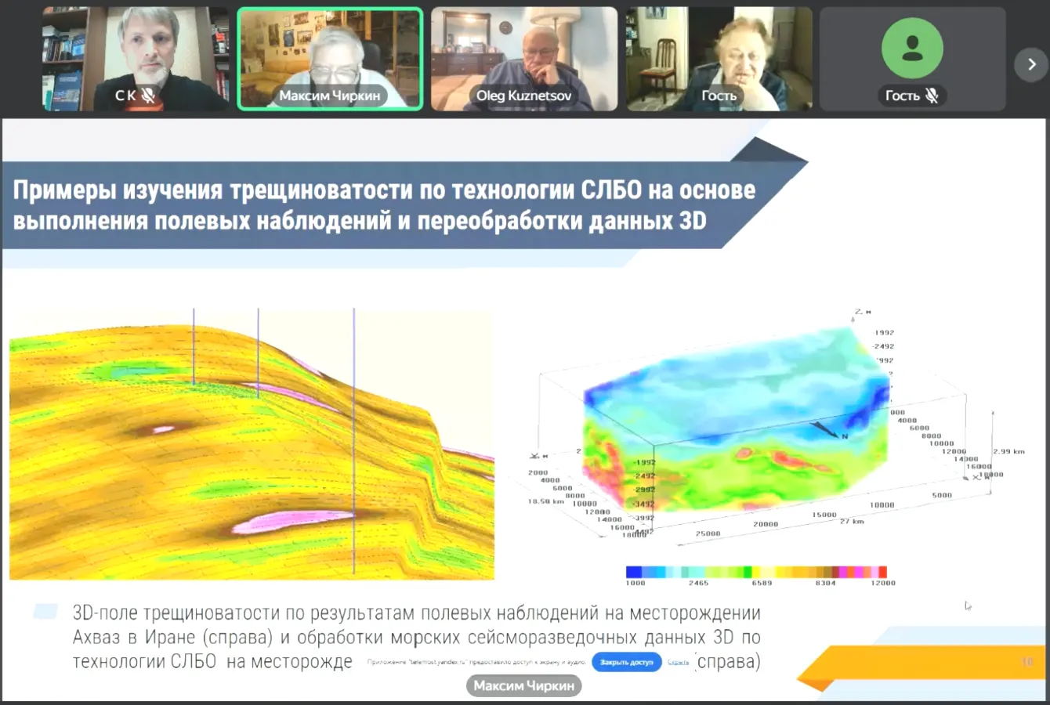Click the muted microphone icon on avatar Гость tile

click(x=932, y=96)
